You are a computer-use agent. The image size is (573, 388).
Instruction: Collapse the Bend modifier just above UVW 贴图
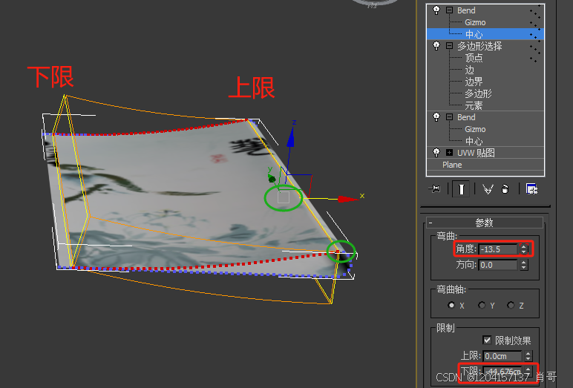tap(450, 117)
